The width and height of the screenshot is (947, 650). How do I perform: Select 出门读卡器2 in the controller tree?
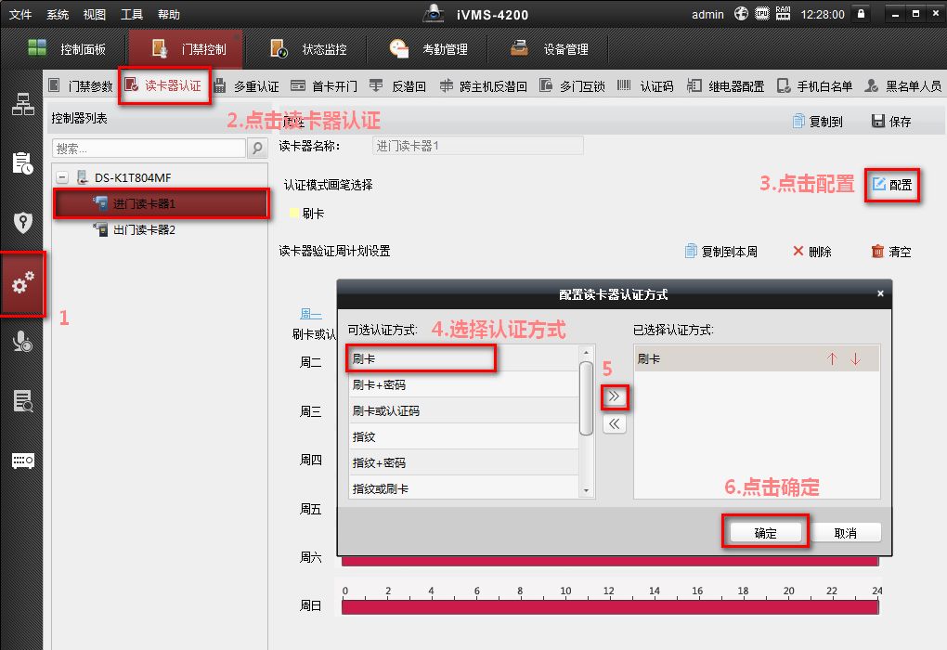144,229
